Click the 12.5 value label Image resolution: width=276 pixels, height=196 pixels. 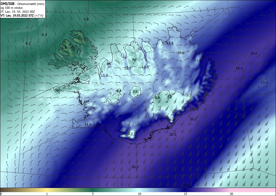click(145, 67)
